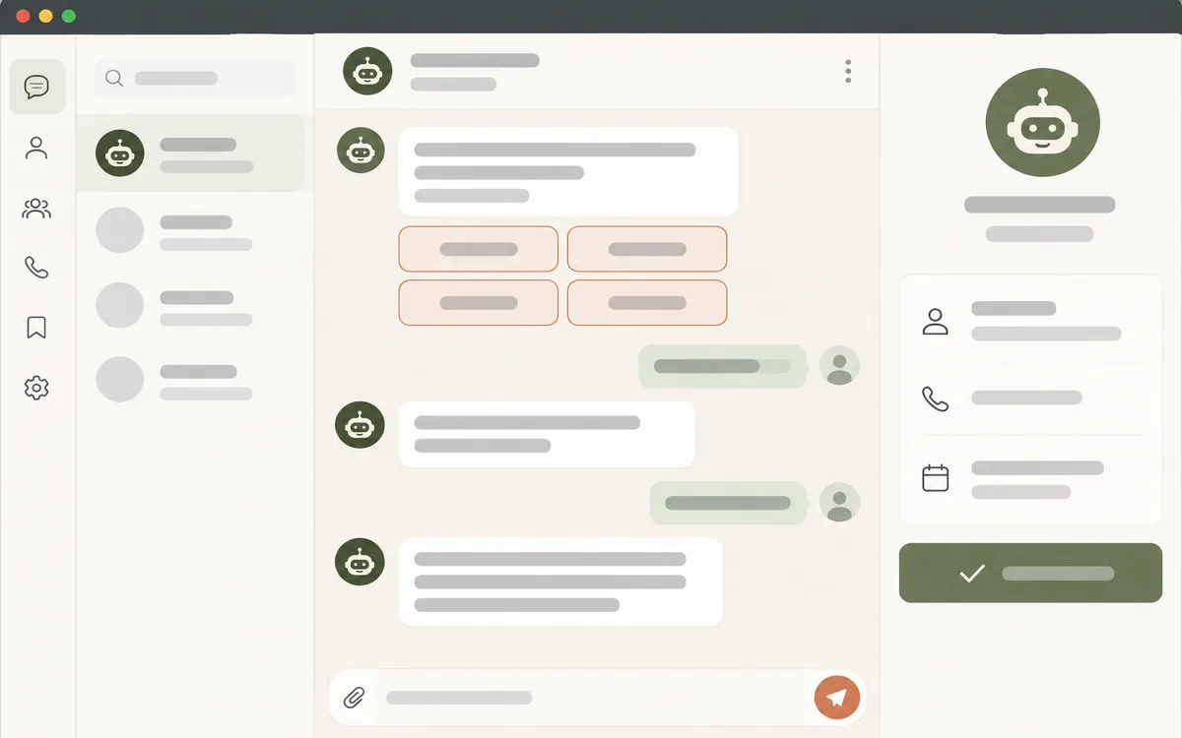Select the last conversation in the list
This screenshot has width=1182, height=738.
click(x=191, y=379)
